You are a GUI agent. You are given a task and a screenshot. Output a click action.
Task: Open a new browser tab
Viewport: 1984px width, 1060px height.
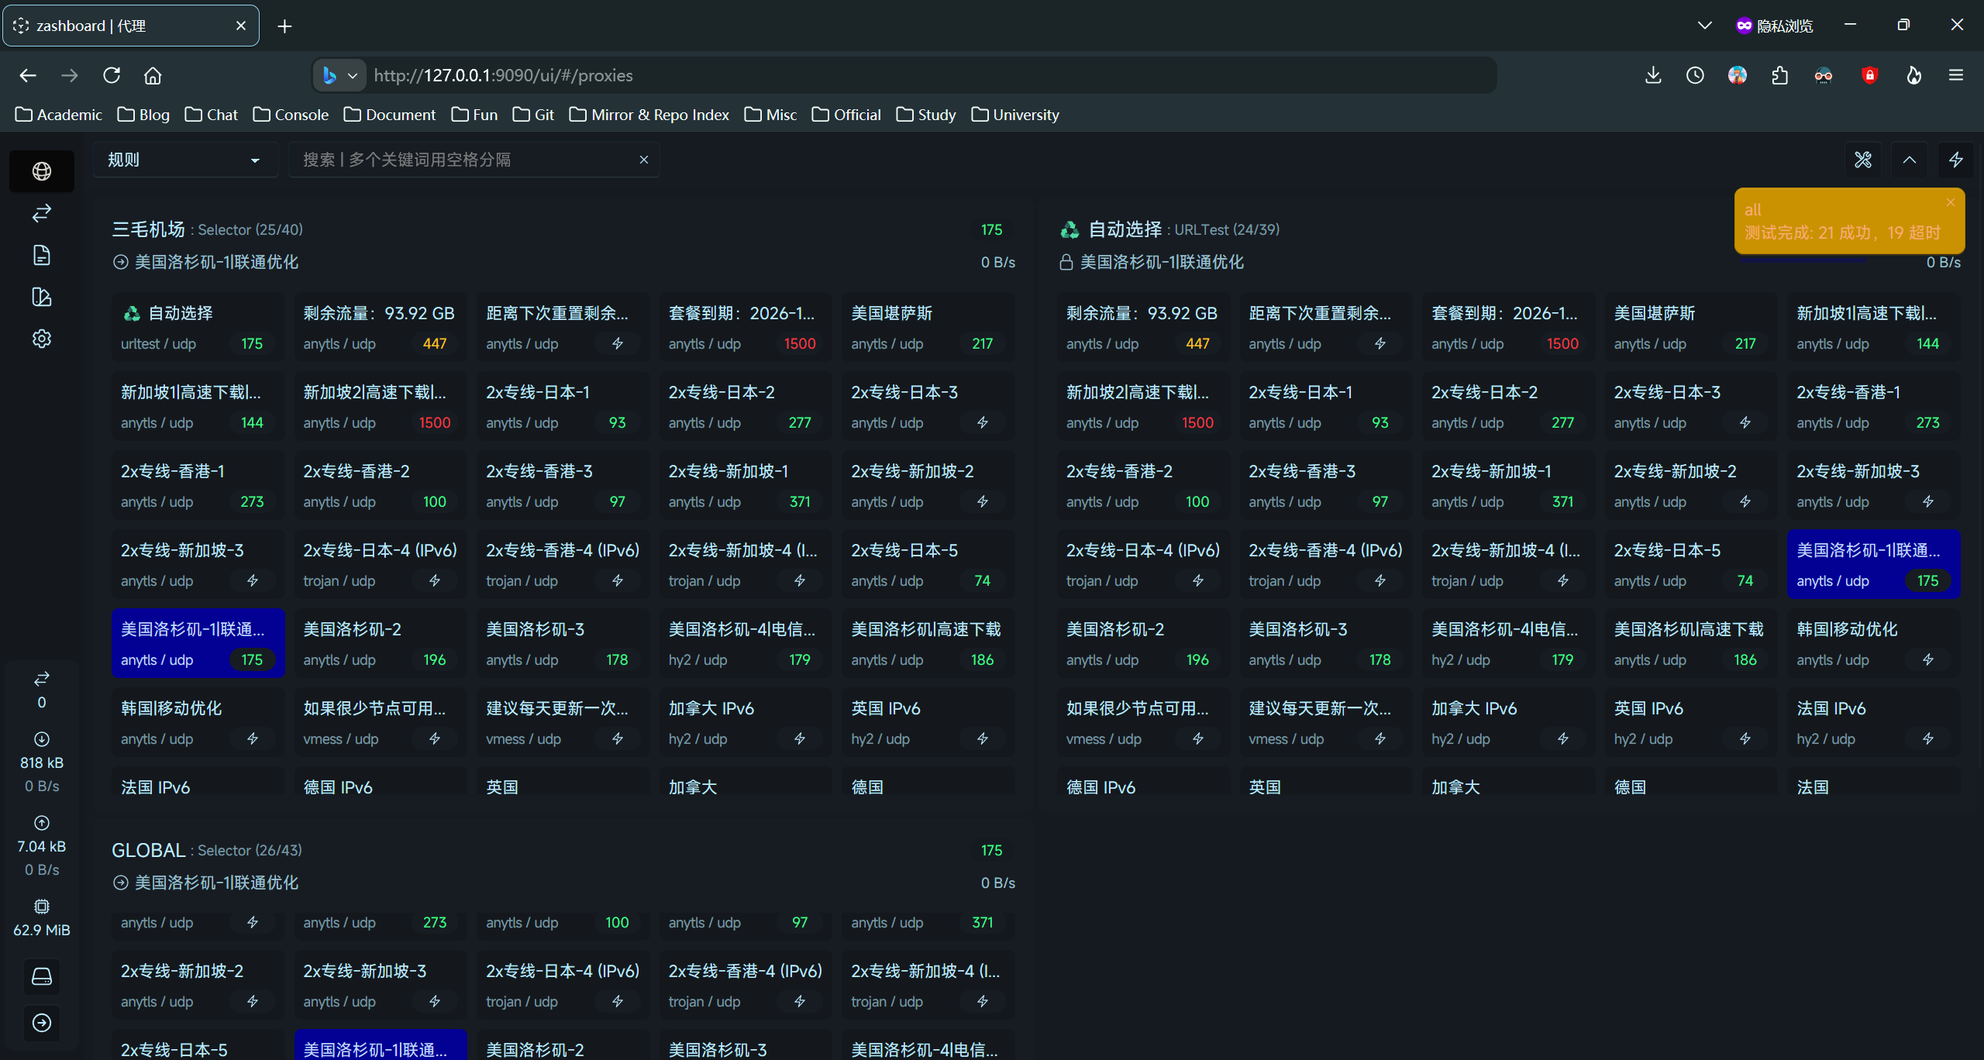(x=284, y=26)
